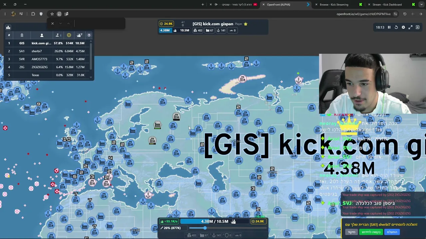The height and width of the screenshot is (239, 426).
Task: Click the gray מיקוד (focus) button
Action: (x=352, y=232)
